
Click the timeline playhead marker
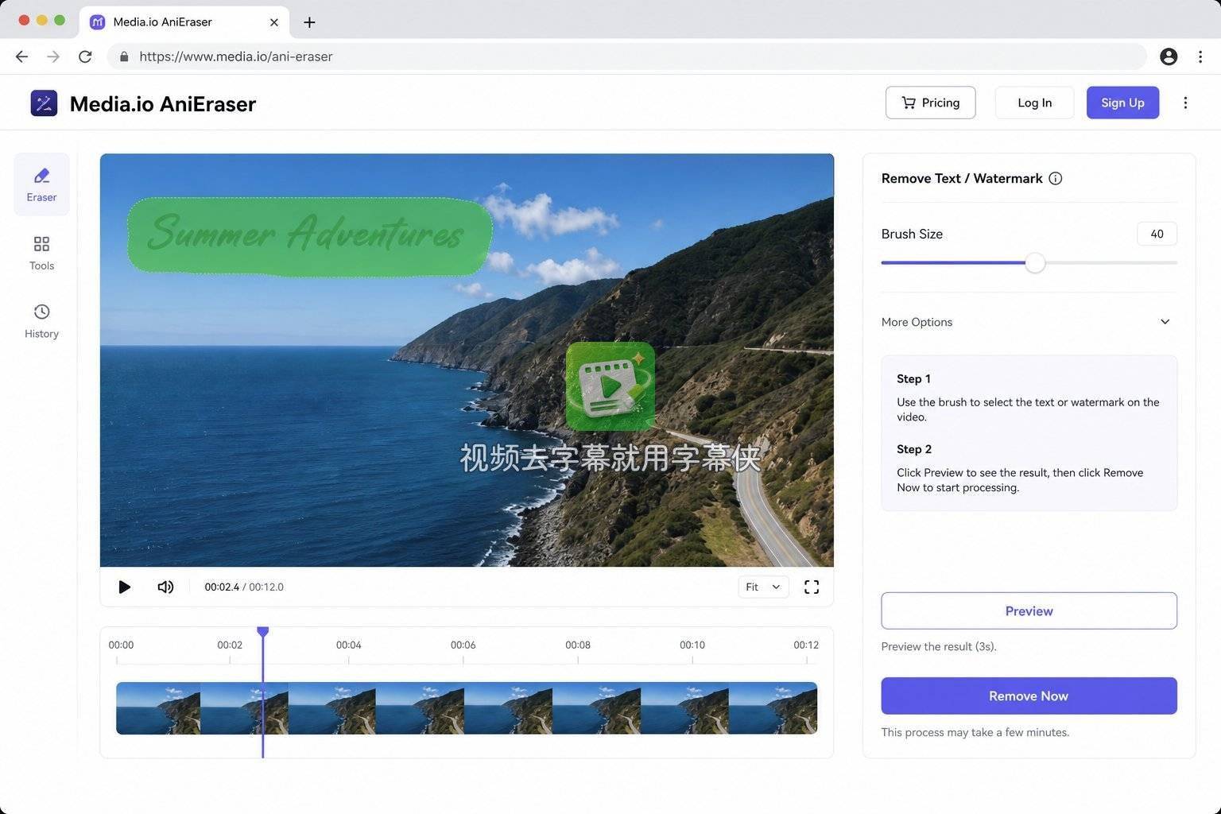point(262,632)
